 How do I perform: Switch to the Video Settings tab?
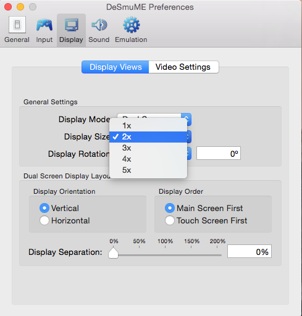coord(183,67)
